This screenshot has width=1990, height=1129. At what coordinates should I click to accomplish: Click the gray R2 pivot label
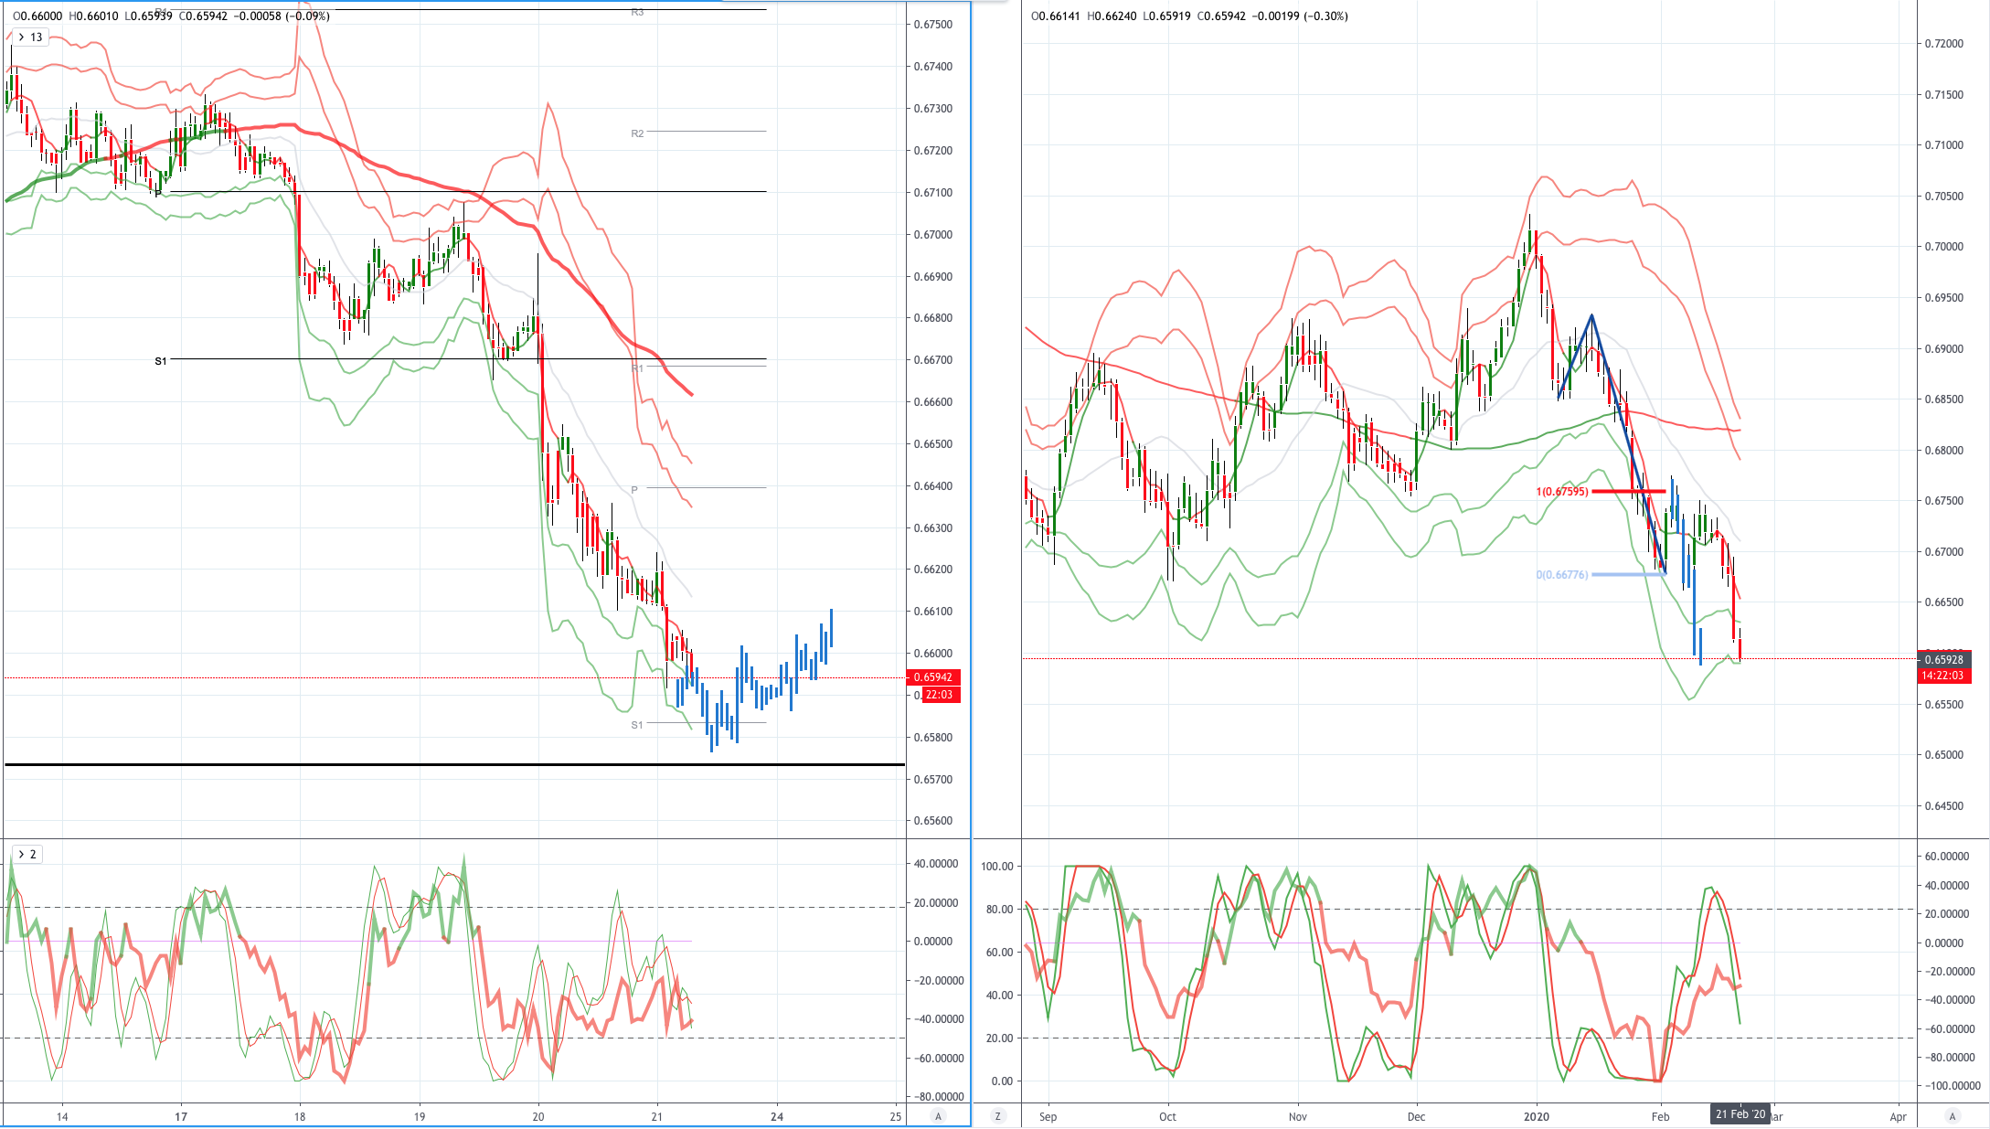tap(637, 133)
